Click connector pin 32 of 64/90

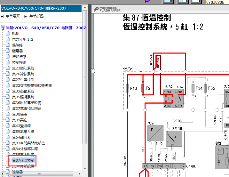pos(153,166)
